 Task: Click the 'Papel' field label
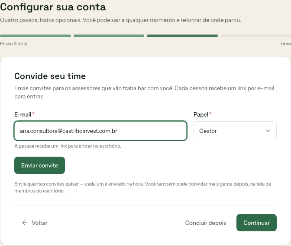(201, 114)
